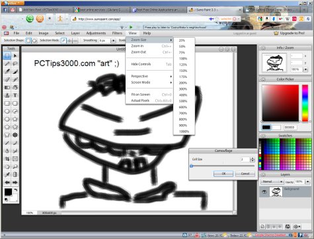Screen dimensions: 314x239
Task: Select the Crop tool
Action: coord(7,158)
